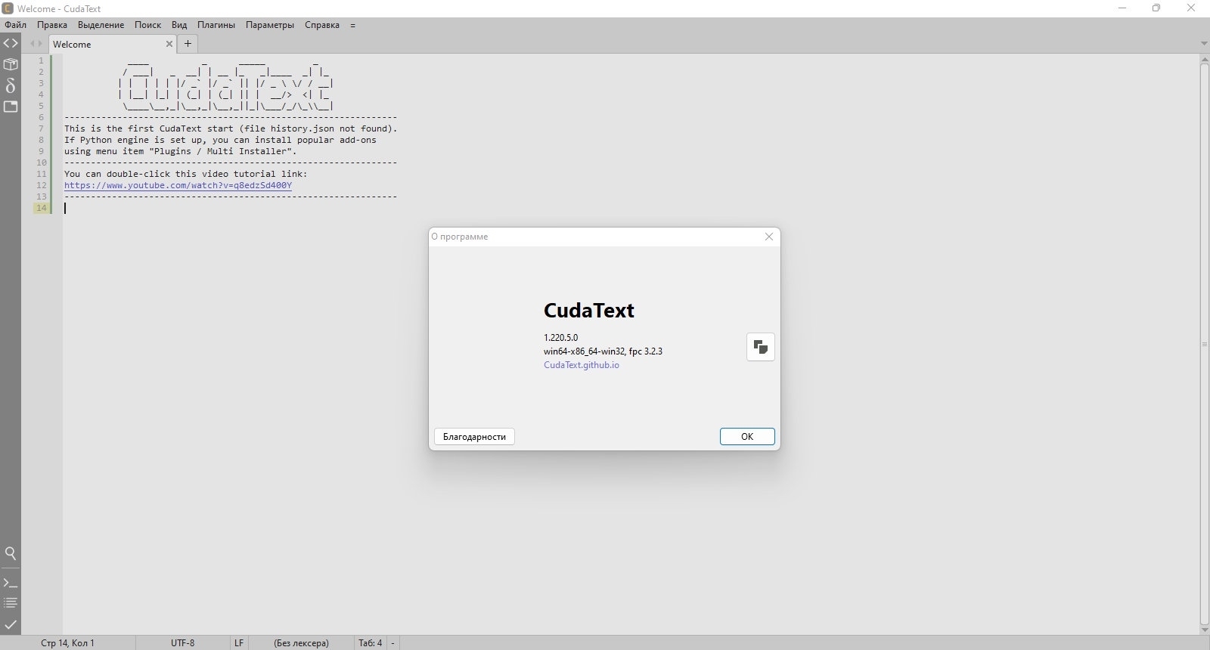Click the Таб: 4 status field
This screenshot has width=1210, height=650.
(x=371, y=642)
